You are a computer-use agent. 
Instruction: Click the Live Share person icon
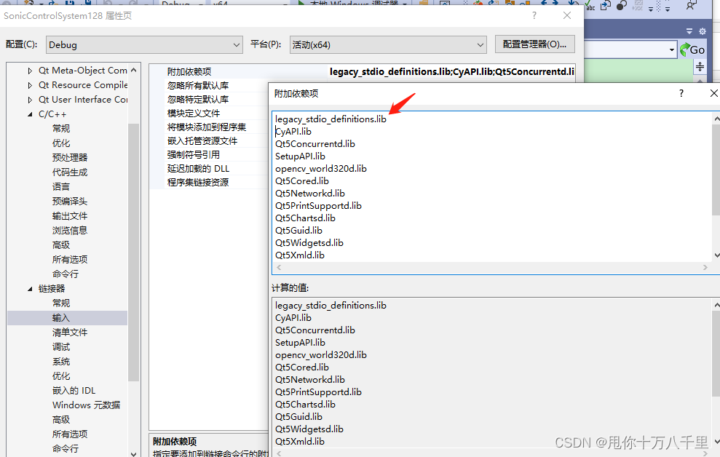click(x=691, y=6)
